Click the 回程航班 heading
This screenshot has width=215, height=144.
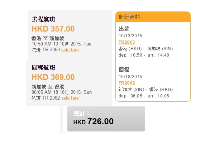click(44, 68)
